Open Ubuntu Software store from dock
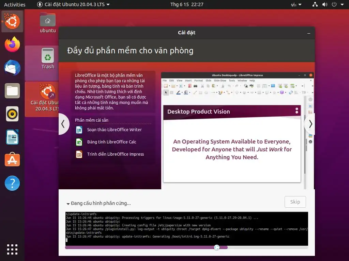The image size is (349, 261). click(12, 160)
